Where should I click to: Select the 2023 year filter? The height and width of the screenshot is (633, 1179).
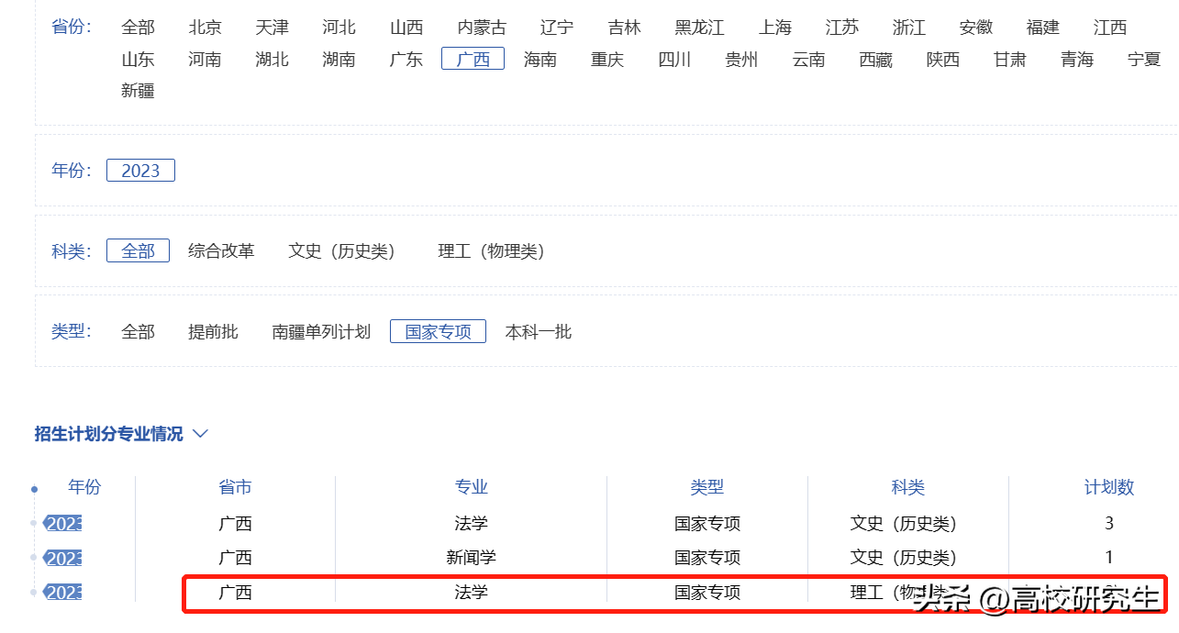(140, 171)
